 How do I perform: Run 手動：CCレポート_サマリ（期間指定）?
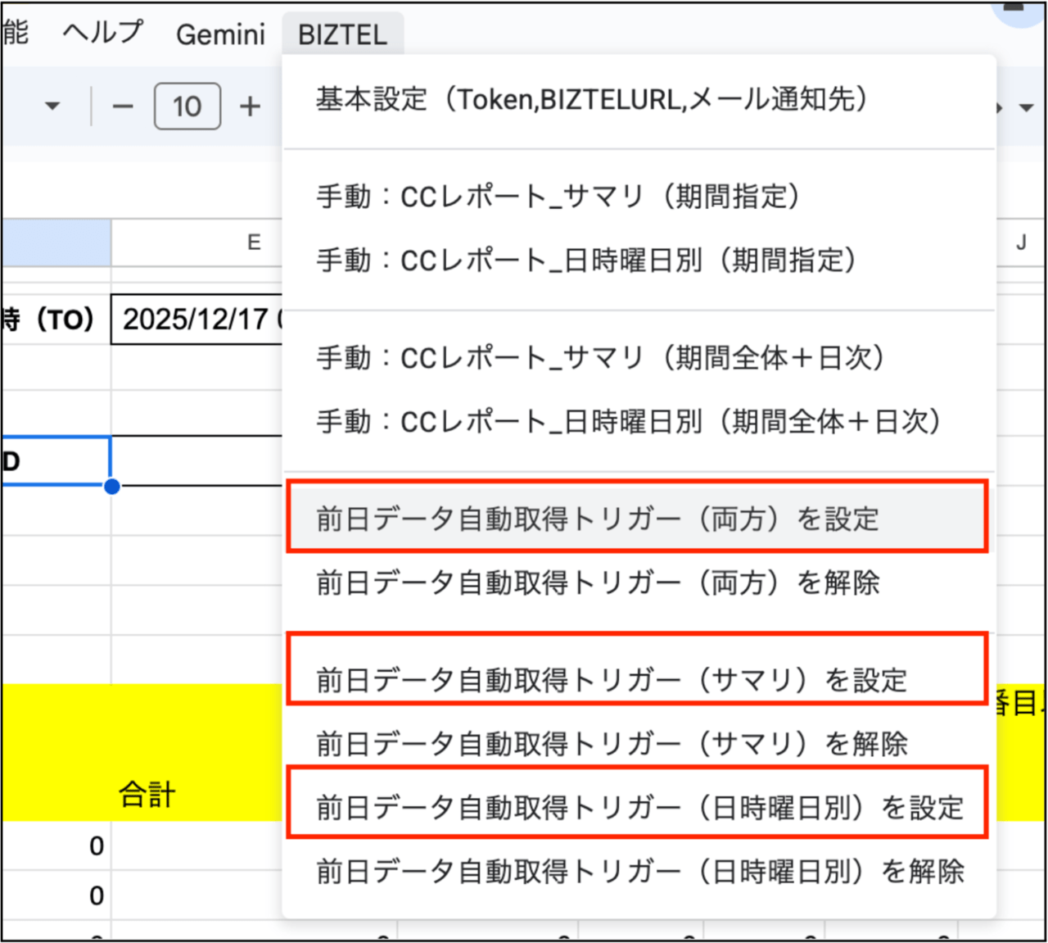[x=558, y=197]
